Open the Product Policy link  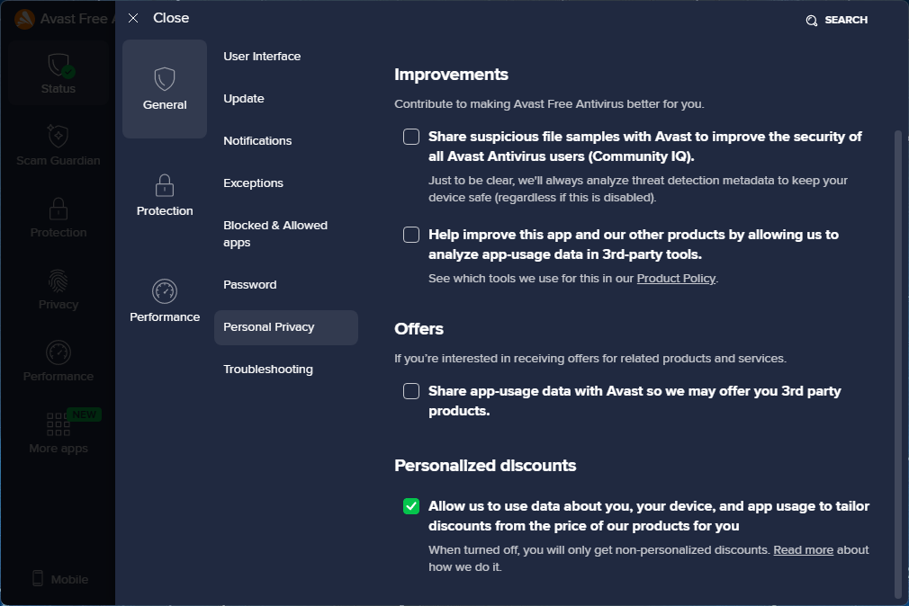676,279
